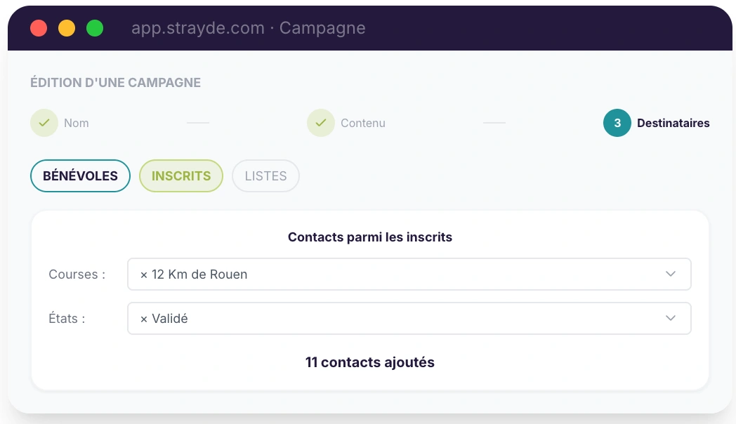Screen dimensions: 736x424
Task: Click the green maximize window dot
Action: coord(95,28)
